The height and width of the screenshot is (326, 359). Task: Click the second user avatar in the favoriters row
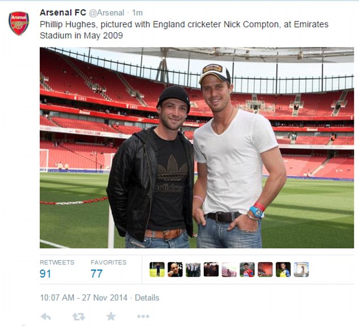coord(175,269)
